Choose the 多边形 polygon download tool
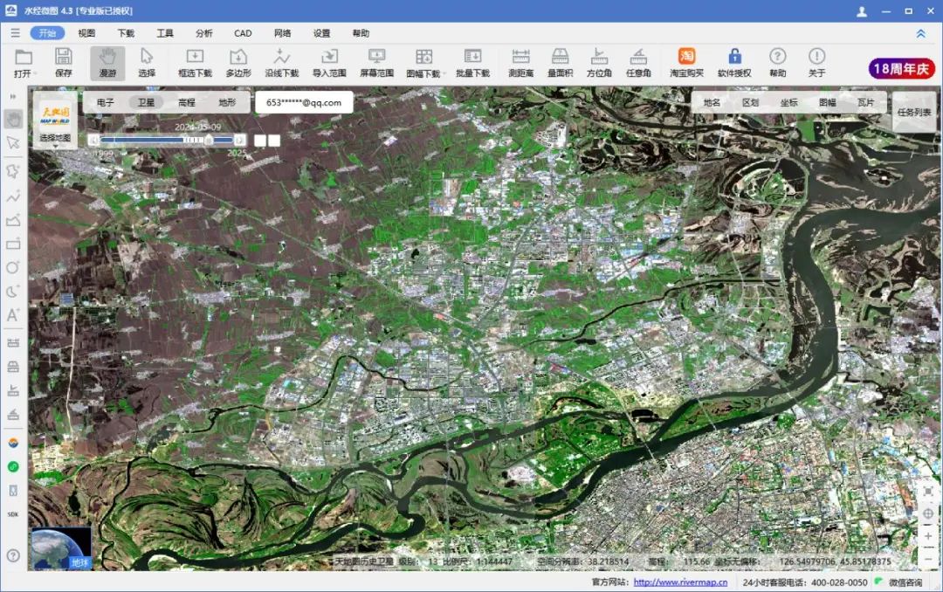 [x=238, y=63]
